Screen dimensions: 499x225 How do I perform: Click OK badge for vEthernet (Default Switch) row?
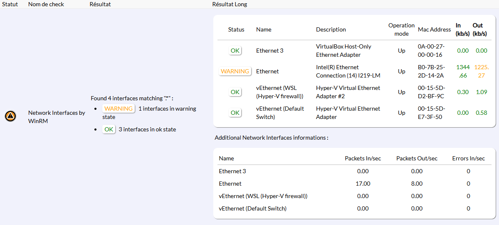[x=235, y=113]
